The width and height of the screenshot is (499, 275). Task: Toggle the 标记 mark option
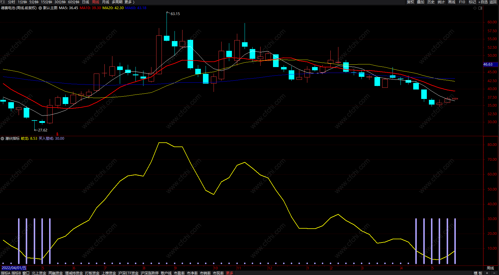472,2
